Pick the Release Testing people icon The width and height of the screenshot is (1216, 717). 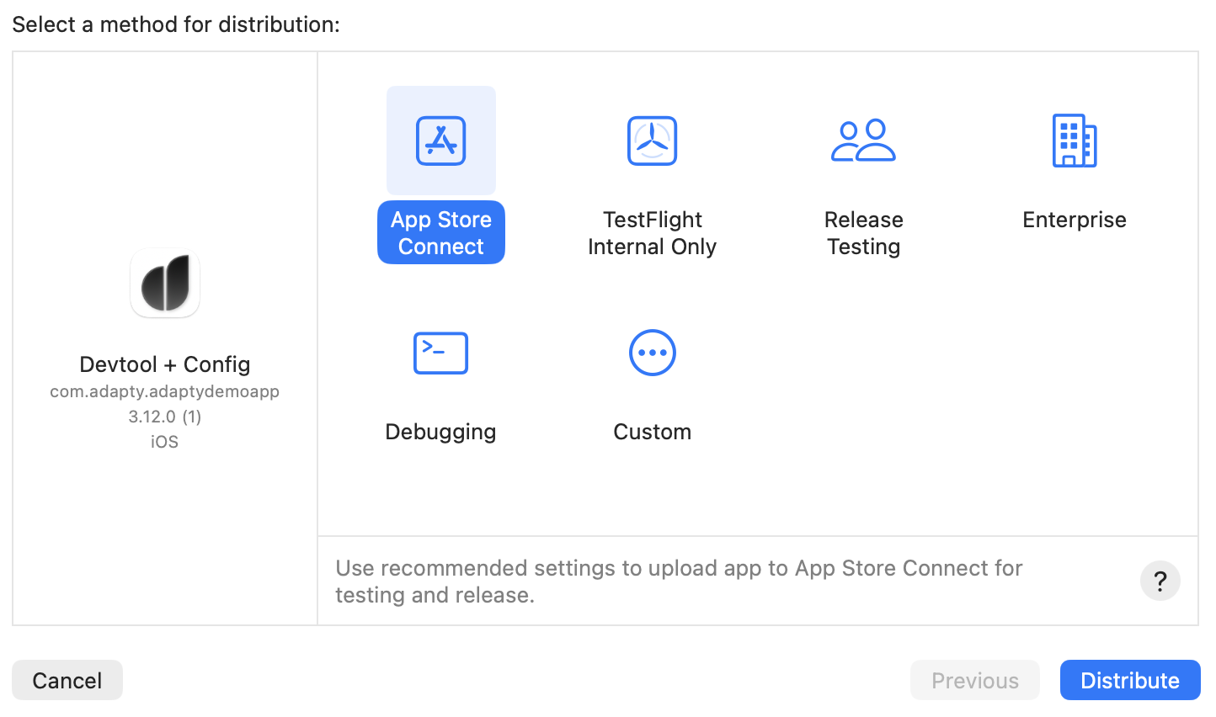(x=863, y=141)
